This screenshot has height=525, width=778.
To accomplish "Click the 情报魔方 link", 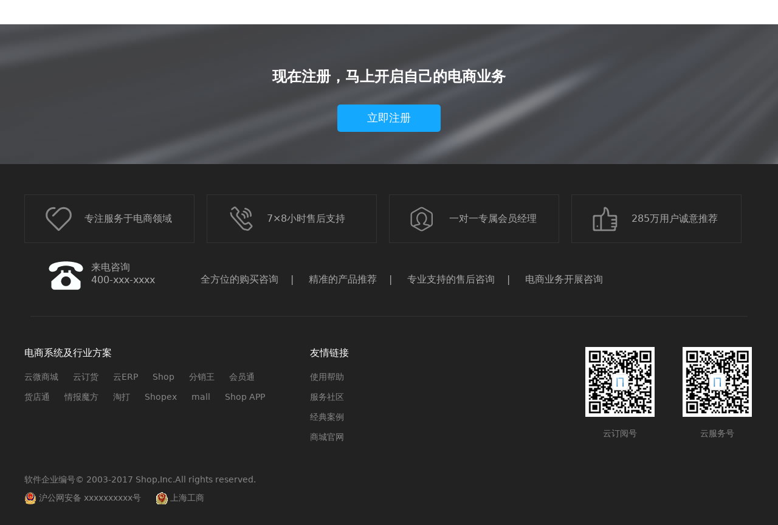I will click(81, 396).
